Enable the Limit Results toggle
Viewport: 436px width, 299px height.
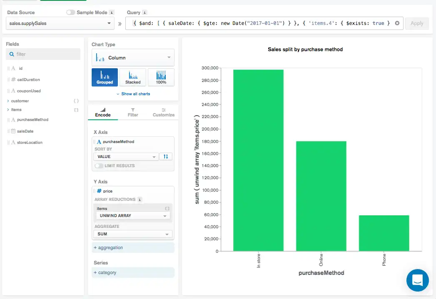click(99, 166)
